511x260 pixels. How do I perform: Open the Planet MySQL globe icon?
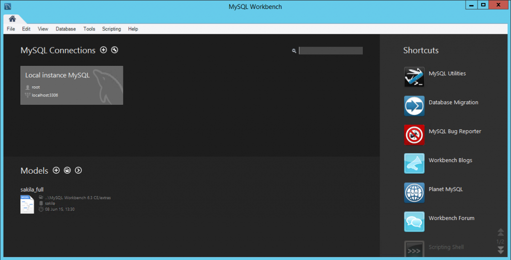point(414,193)
